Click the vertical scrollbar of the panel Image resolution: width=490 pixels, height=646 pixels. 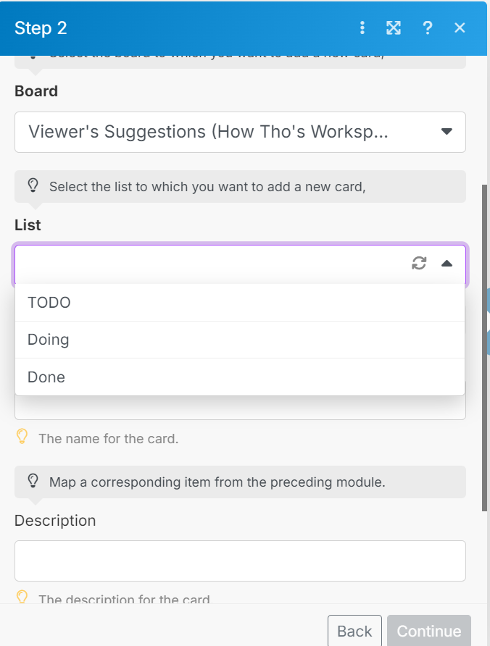click(485, 348)
